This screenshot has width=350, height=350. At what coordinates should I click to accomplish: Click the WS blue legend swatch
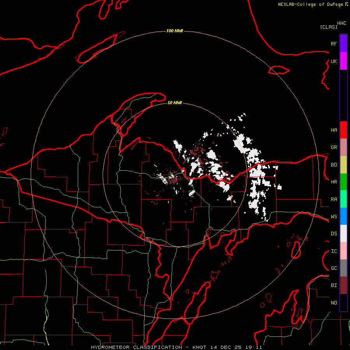(x=343, y=216)
